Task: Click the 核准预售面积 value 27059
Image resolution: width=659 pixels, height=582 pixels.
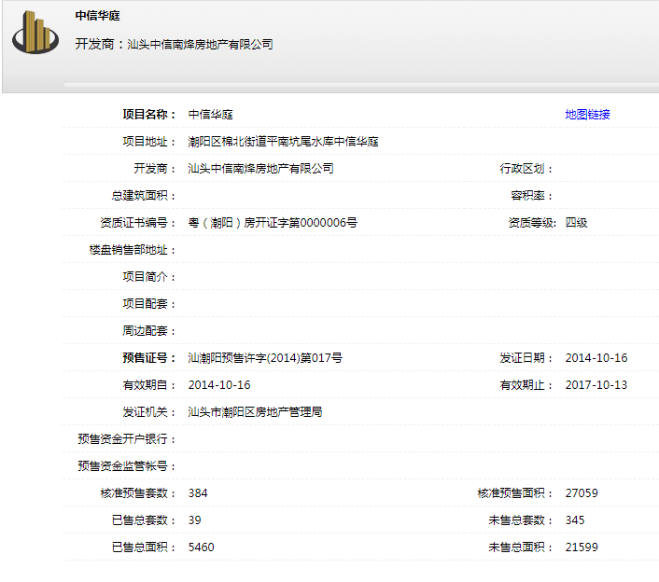Action: (x=582, y=493)
